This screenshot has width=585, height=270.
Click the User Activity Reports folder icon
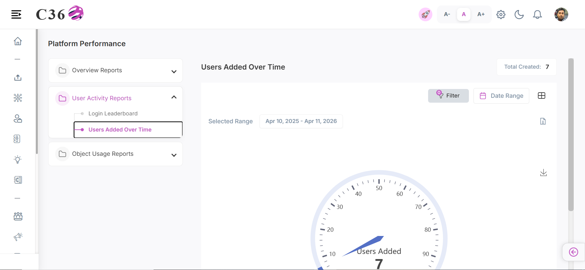(x=62, y=98)
